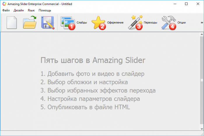This screenshot has width=204, height=136.
Task: Close the Amazing Slider window
Action: tap(198, 4)
